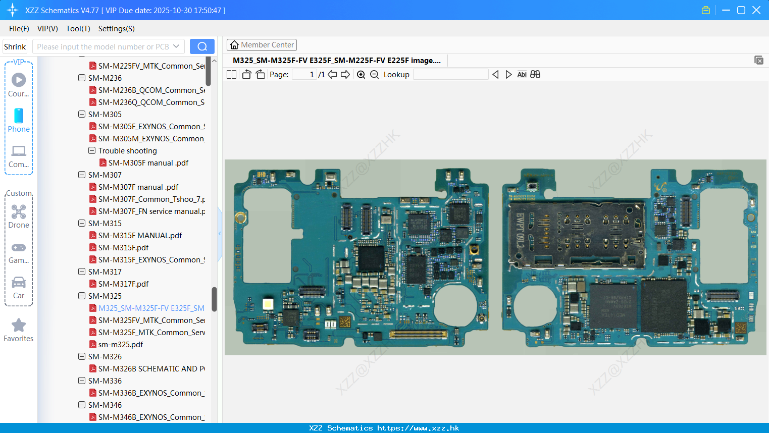
Task: Go to next page arrow
Action: pyautogui.click(x=345, y=75)
